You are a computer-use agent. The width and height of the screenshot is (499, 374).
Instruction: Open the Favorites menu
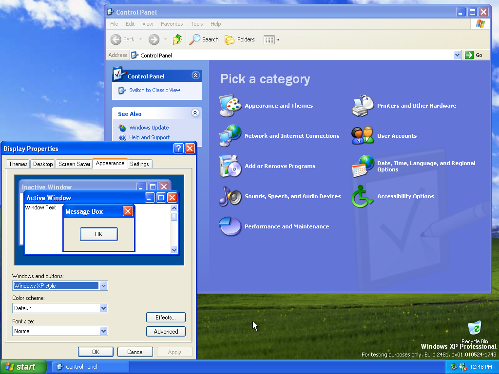[x=172, y=24]
